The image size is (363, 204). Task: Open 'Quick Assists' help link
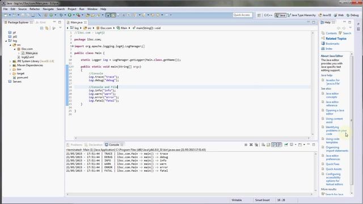pos(334,169)
